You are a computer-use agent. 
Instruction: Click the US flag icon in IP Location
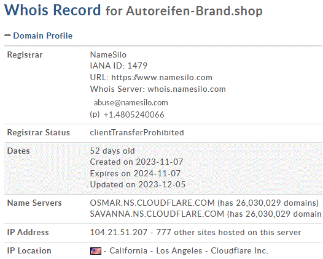pos(96,251)
